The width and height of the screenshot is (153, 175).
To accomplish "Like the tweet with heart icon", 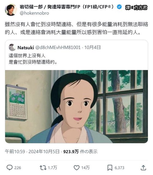I will click(x=76, y=168).
